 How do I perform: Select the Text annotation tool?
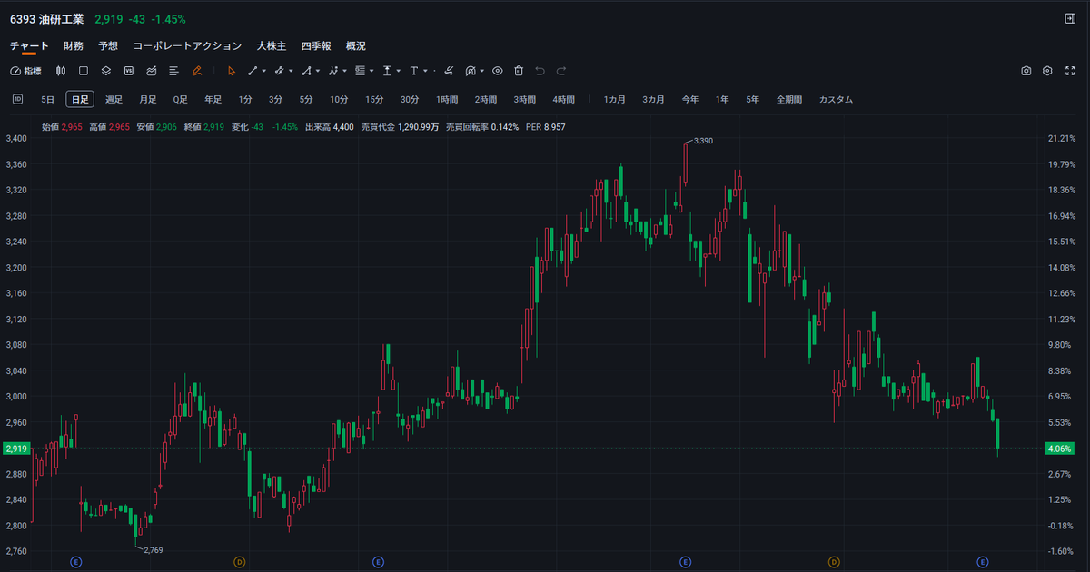point(413,71)
